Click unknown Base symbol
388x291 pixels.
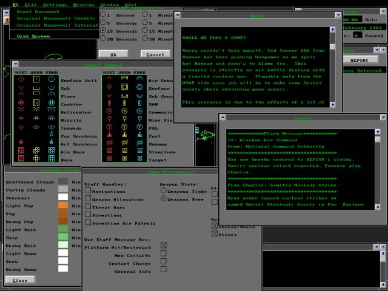coord(36,158)
